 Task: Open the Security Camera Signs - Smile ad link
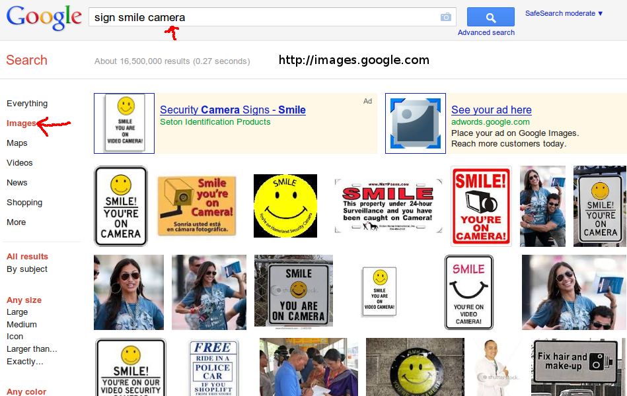(x=233, y=110)
